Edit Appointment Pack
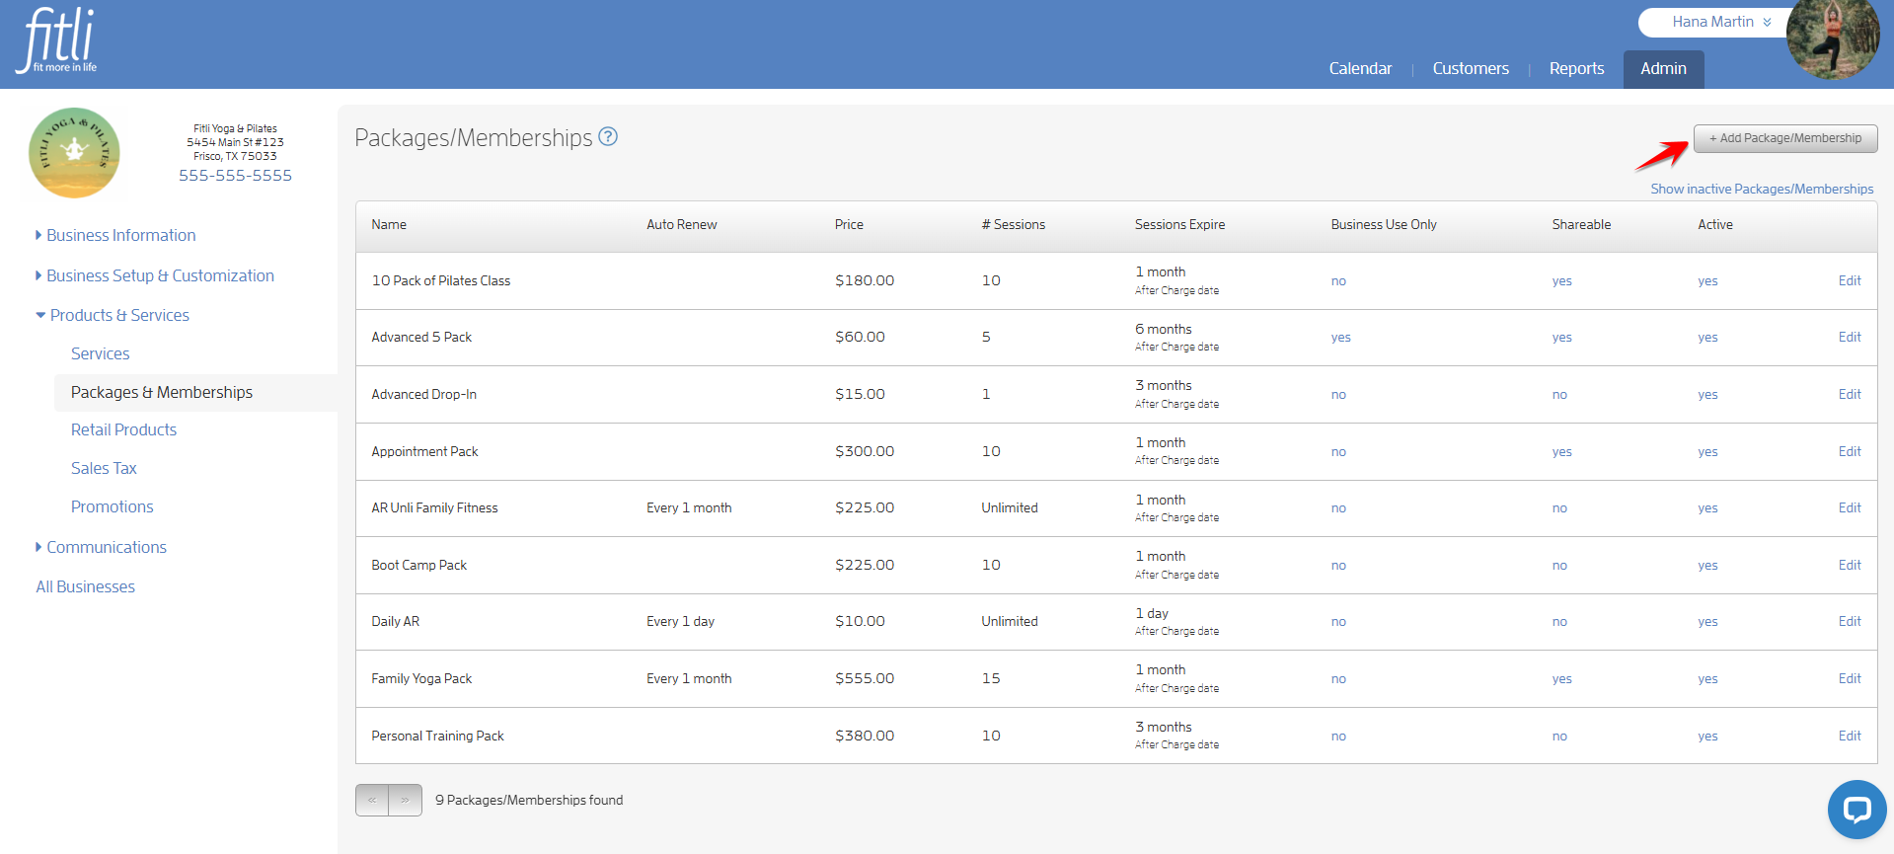 (x=1850, y=451)
